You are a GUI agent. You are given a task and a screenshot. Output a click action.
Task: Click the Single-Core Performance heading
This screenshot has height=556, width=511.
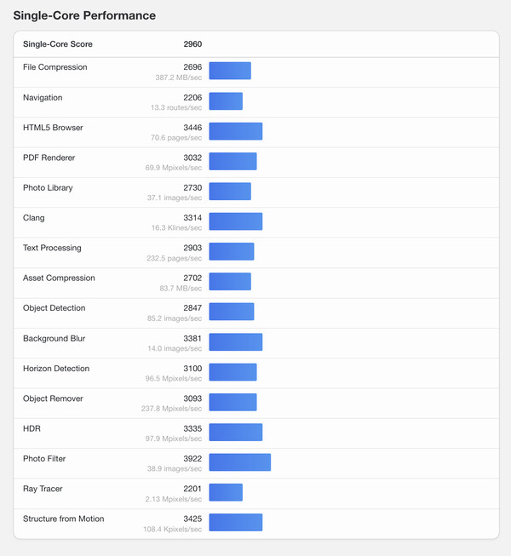[84, 15]
